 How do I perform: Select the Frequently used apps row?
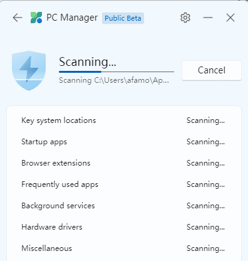tap(124, 184)
